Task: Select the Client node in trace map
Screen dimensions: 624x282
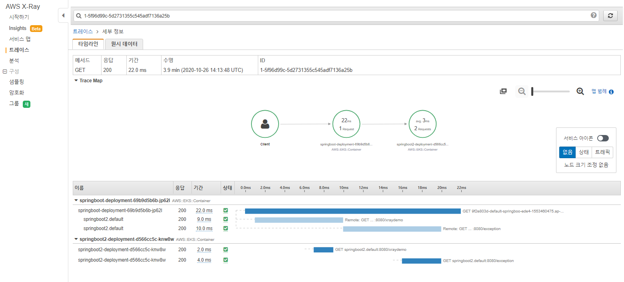Action: pyautogui.click(x=265, y=124)
